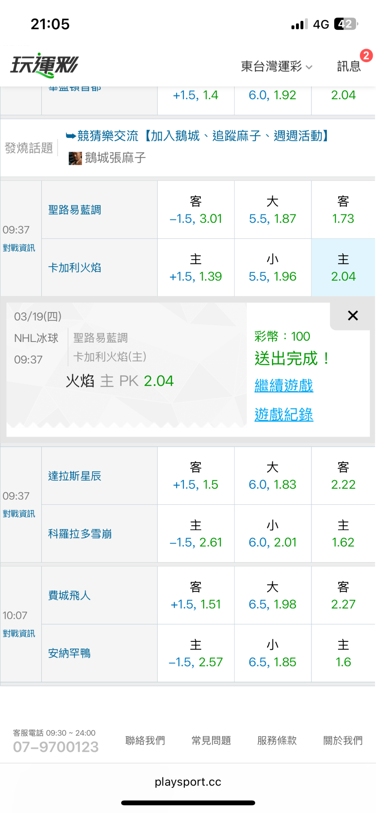Screen dimensions: 376x813
Task: Pick 達拉斯星辰 away +1.5, 1.5 spread
Action: point(196,476)
